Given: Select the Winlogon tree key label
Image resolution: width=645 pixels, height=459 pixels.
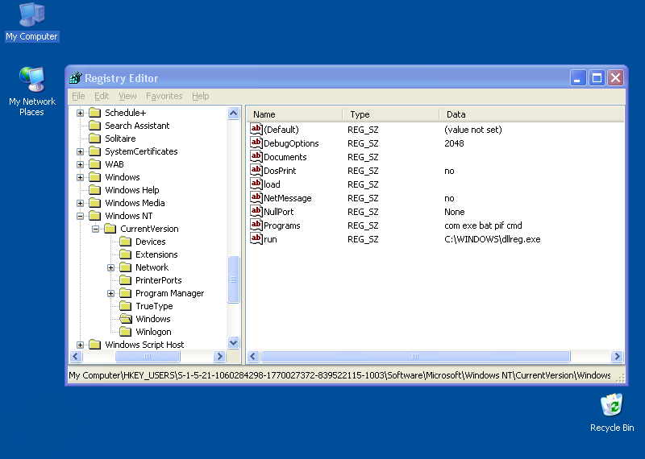Looking at the screenshot, I should tap(153, 332).
